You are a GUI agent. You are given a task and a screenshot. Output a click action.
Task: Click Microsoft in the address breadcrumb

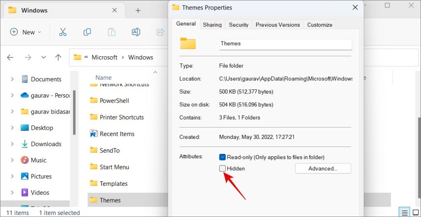click(104, 57)
